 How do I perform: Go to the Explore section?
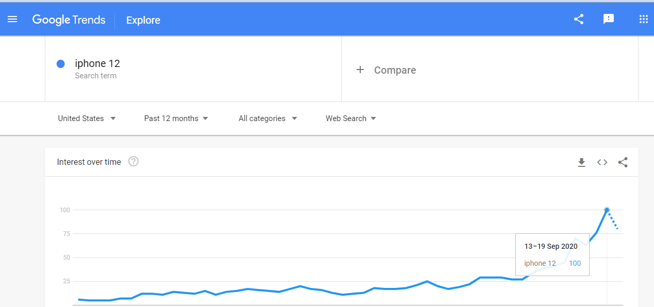pyautogui.click(x=143, y=20)
